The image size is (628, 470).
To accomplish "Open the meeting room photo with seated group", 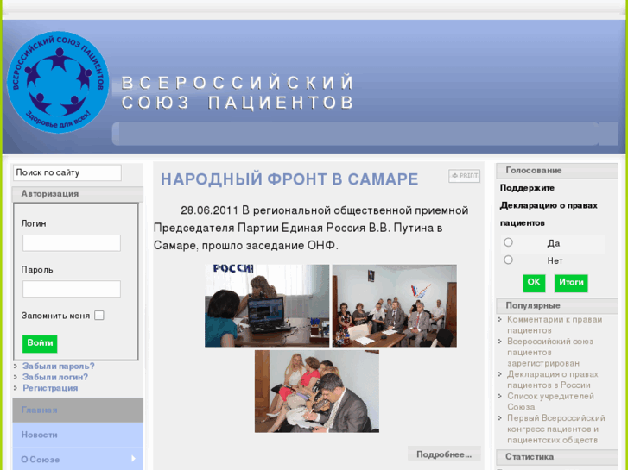I will click(395, 305).
